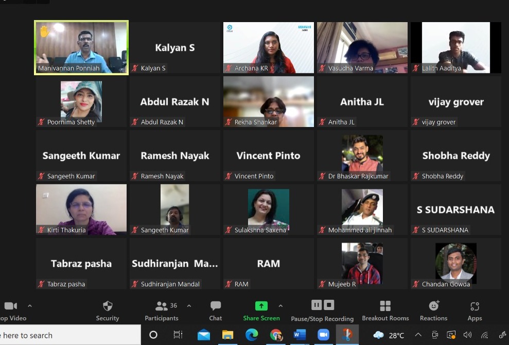The width and height of the screenshot is (509, 345).
Task: Click the participants count 36
Action: point(173,305)
